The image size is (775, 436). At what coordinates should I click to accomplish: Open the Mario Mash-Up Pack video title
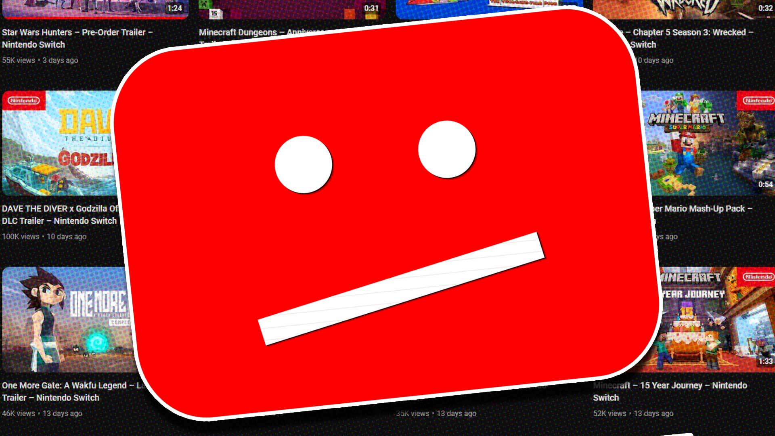point(702,209)
